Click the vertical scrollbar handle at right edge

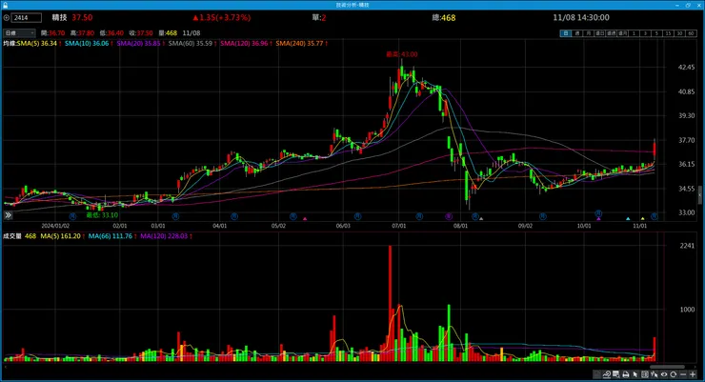[x=699, y=195]
